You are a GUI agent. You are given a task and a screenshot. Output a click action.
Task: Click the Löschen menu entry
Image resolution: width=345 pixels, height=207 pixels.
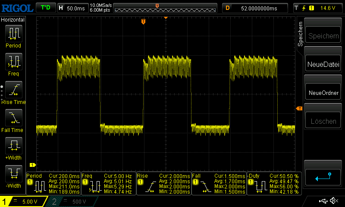click(323, 121)
